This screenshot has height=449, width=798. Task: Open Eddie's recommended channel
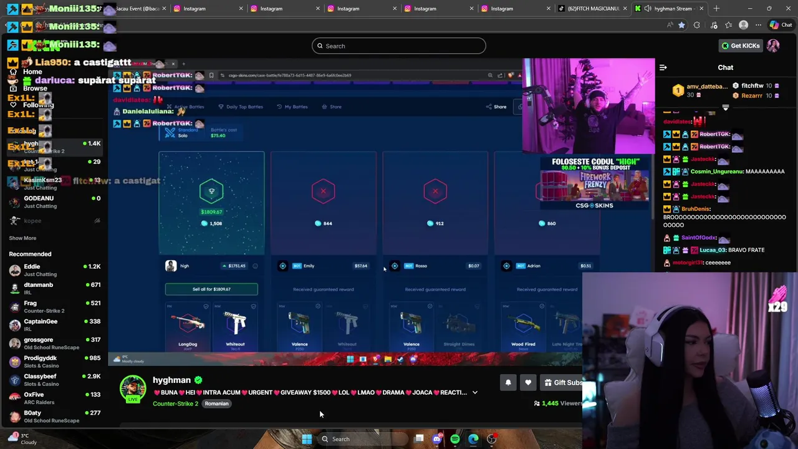tap(54, 270)
